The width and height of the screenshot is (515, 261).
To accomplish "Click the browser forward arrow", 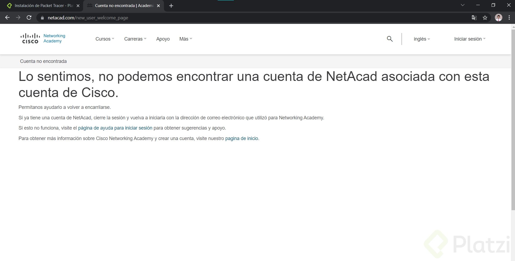I will 18,18.
